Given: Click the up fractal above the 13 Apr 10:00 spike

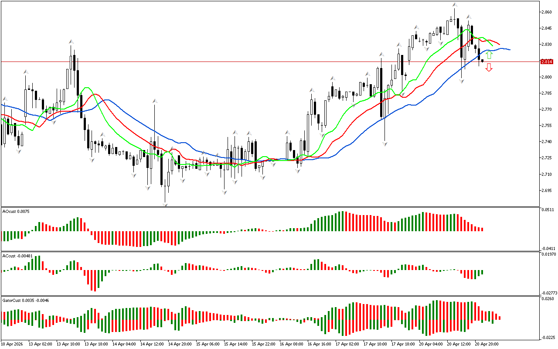Looking at the screenshot, I should coord(71,42).
